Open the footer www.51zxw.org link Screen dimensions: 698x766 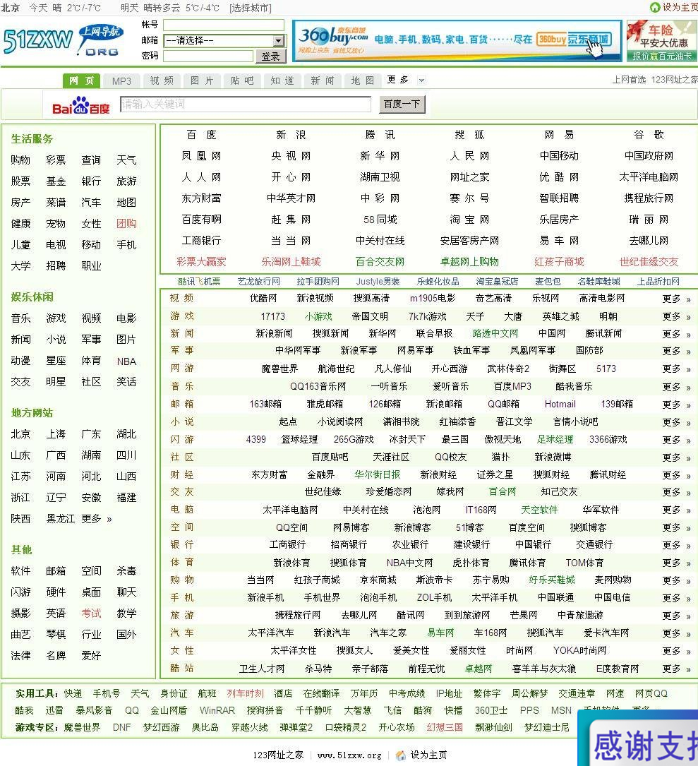pyautogui.click(x=349, y=755)
